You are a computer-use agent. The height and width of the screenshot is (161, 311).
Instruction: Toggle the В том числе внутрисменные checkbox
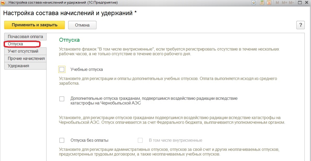pos(140,140)
